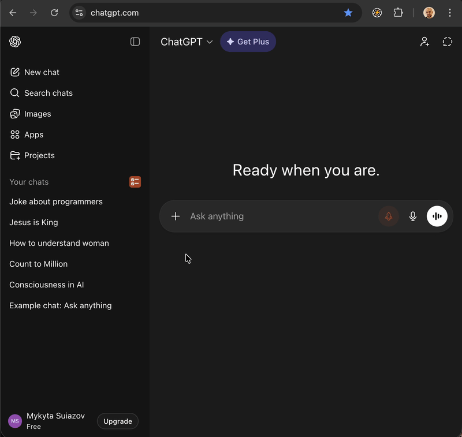Click the OpenAI logo in the sidebar
Viewport: 462px width, 437px height.
(x=15, y=42)
